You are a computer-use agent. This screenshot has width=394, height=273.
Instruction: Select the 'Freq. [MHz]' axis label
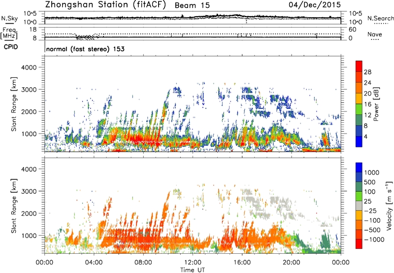(9, 34)
